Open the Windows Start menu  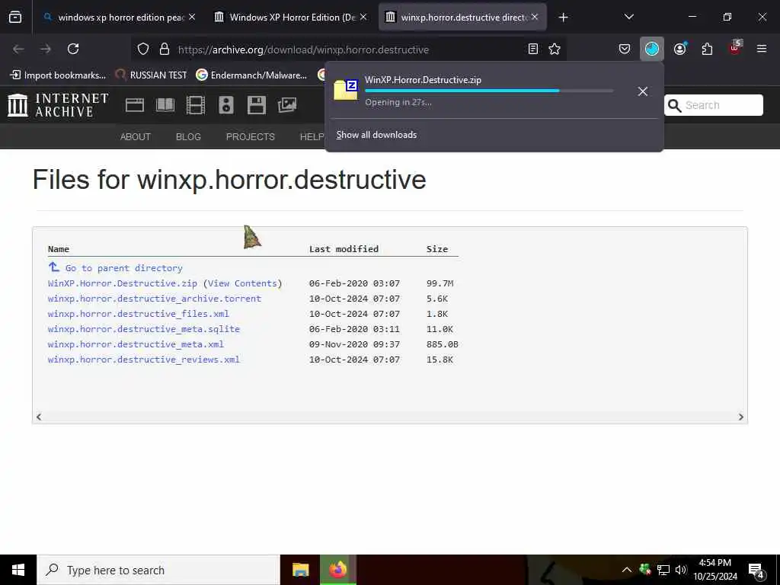point(18,570)
